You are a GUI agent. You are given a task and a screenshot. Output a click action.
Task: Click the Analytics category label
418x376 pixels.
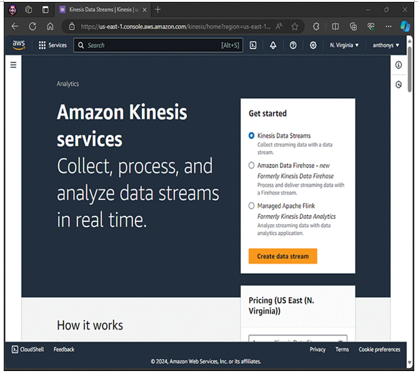(67, 84)
